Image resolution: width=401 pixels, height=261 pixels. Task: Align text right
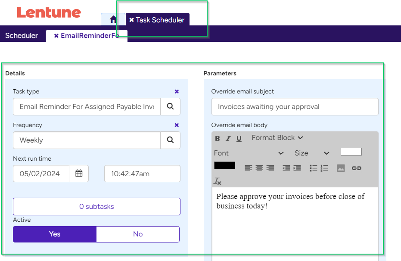click(x=270, y=168)
